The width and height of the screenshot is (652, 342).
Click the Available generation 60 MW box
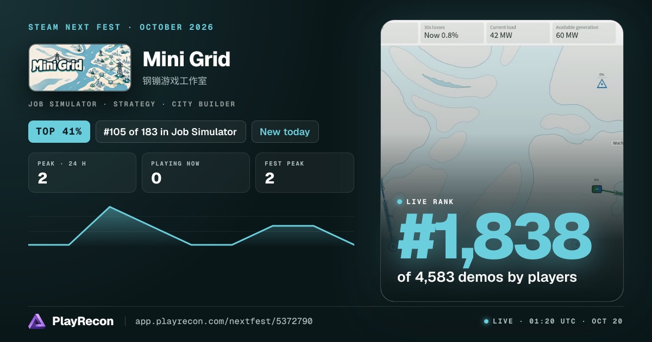[x=584, y=33]
